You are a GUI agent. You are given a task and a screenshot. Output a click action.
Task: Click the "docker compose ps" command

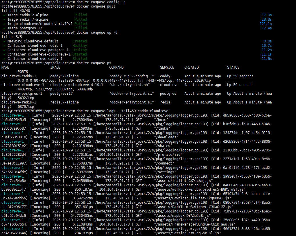(x=94, y=63)
